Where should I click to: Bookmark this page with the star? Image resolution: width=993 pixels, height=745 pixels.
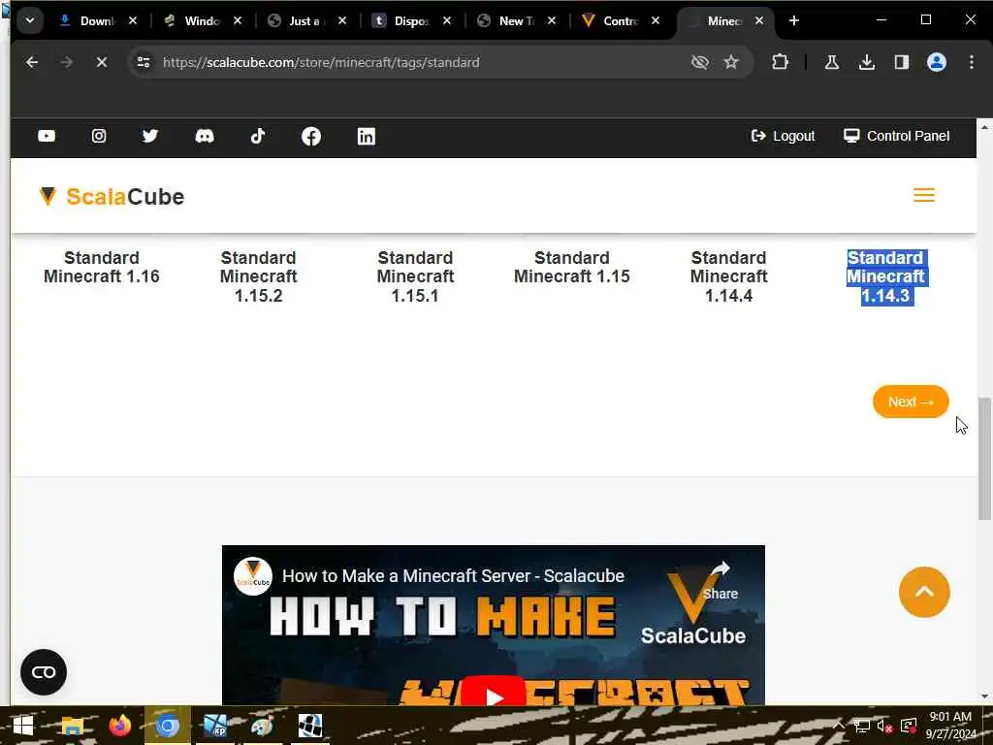pyautogui.click(x=731, y=62)
